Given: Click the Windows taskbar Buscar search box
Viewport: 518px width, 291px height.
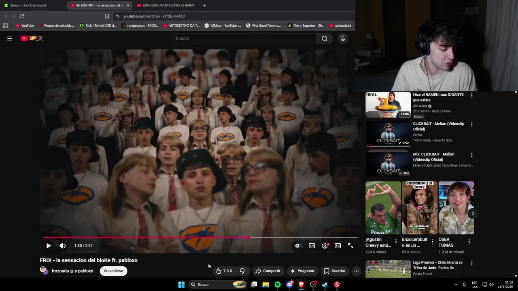Looking at the screenshot, I should [218, 285].
